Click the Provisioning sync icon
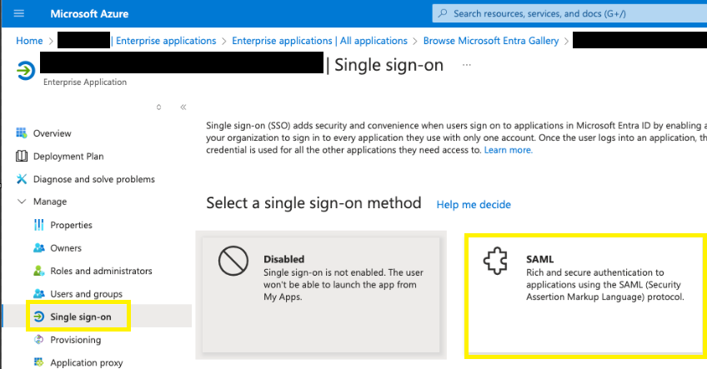This screenshot has height=369, width=707. tap(39, 340)
